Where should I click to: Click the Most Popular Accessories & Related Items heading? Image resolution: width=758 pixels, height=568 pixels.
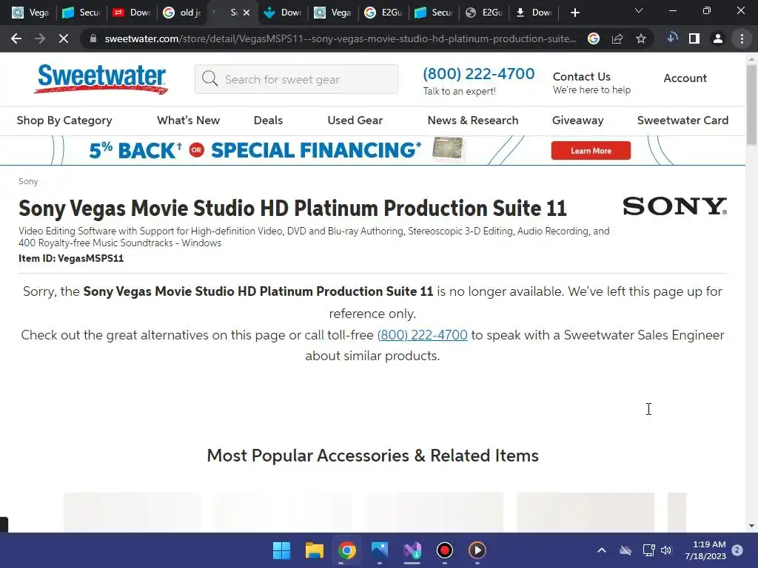point(373,456)
